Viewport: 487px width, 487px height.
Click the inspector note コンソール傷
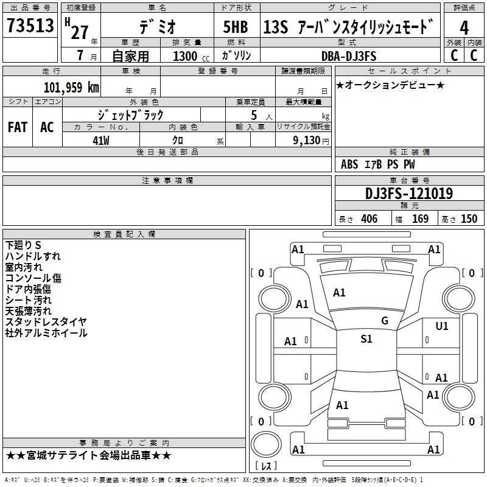coord(33,278)
